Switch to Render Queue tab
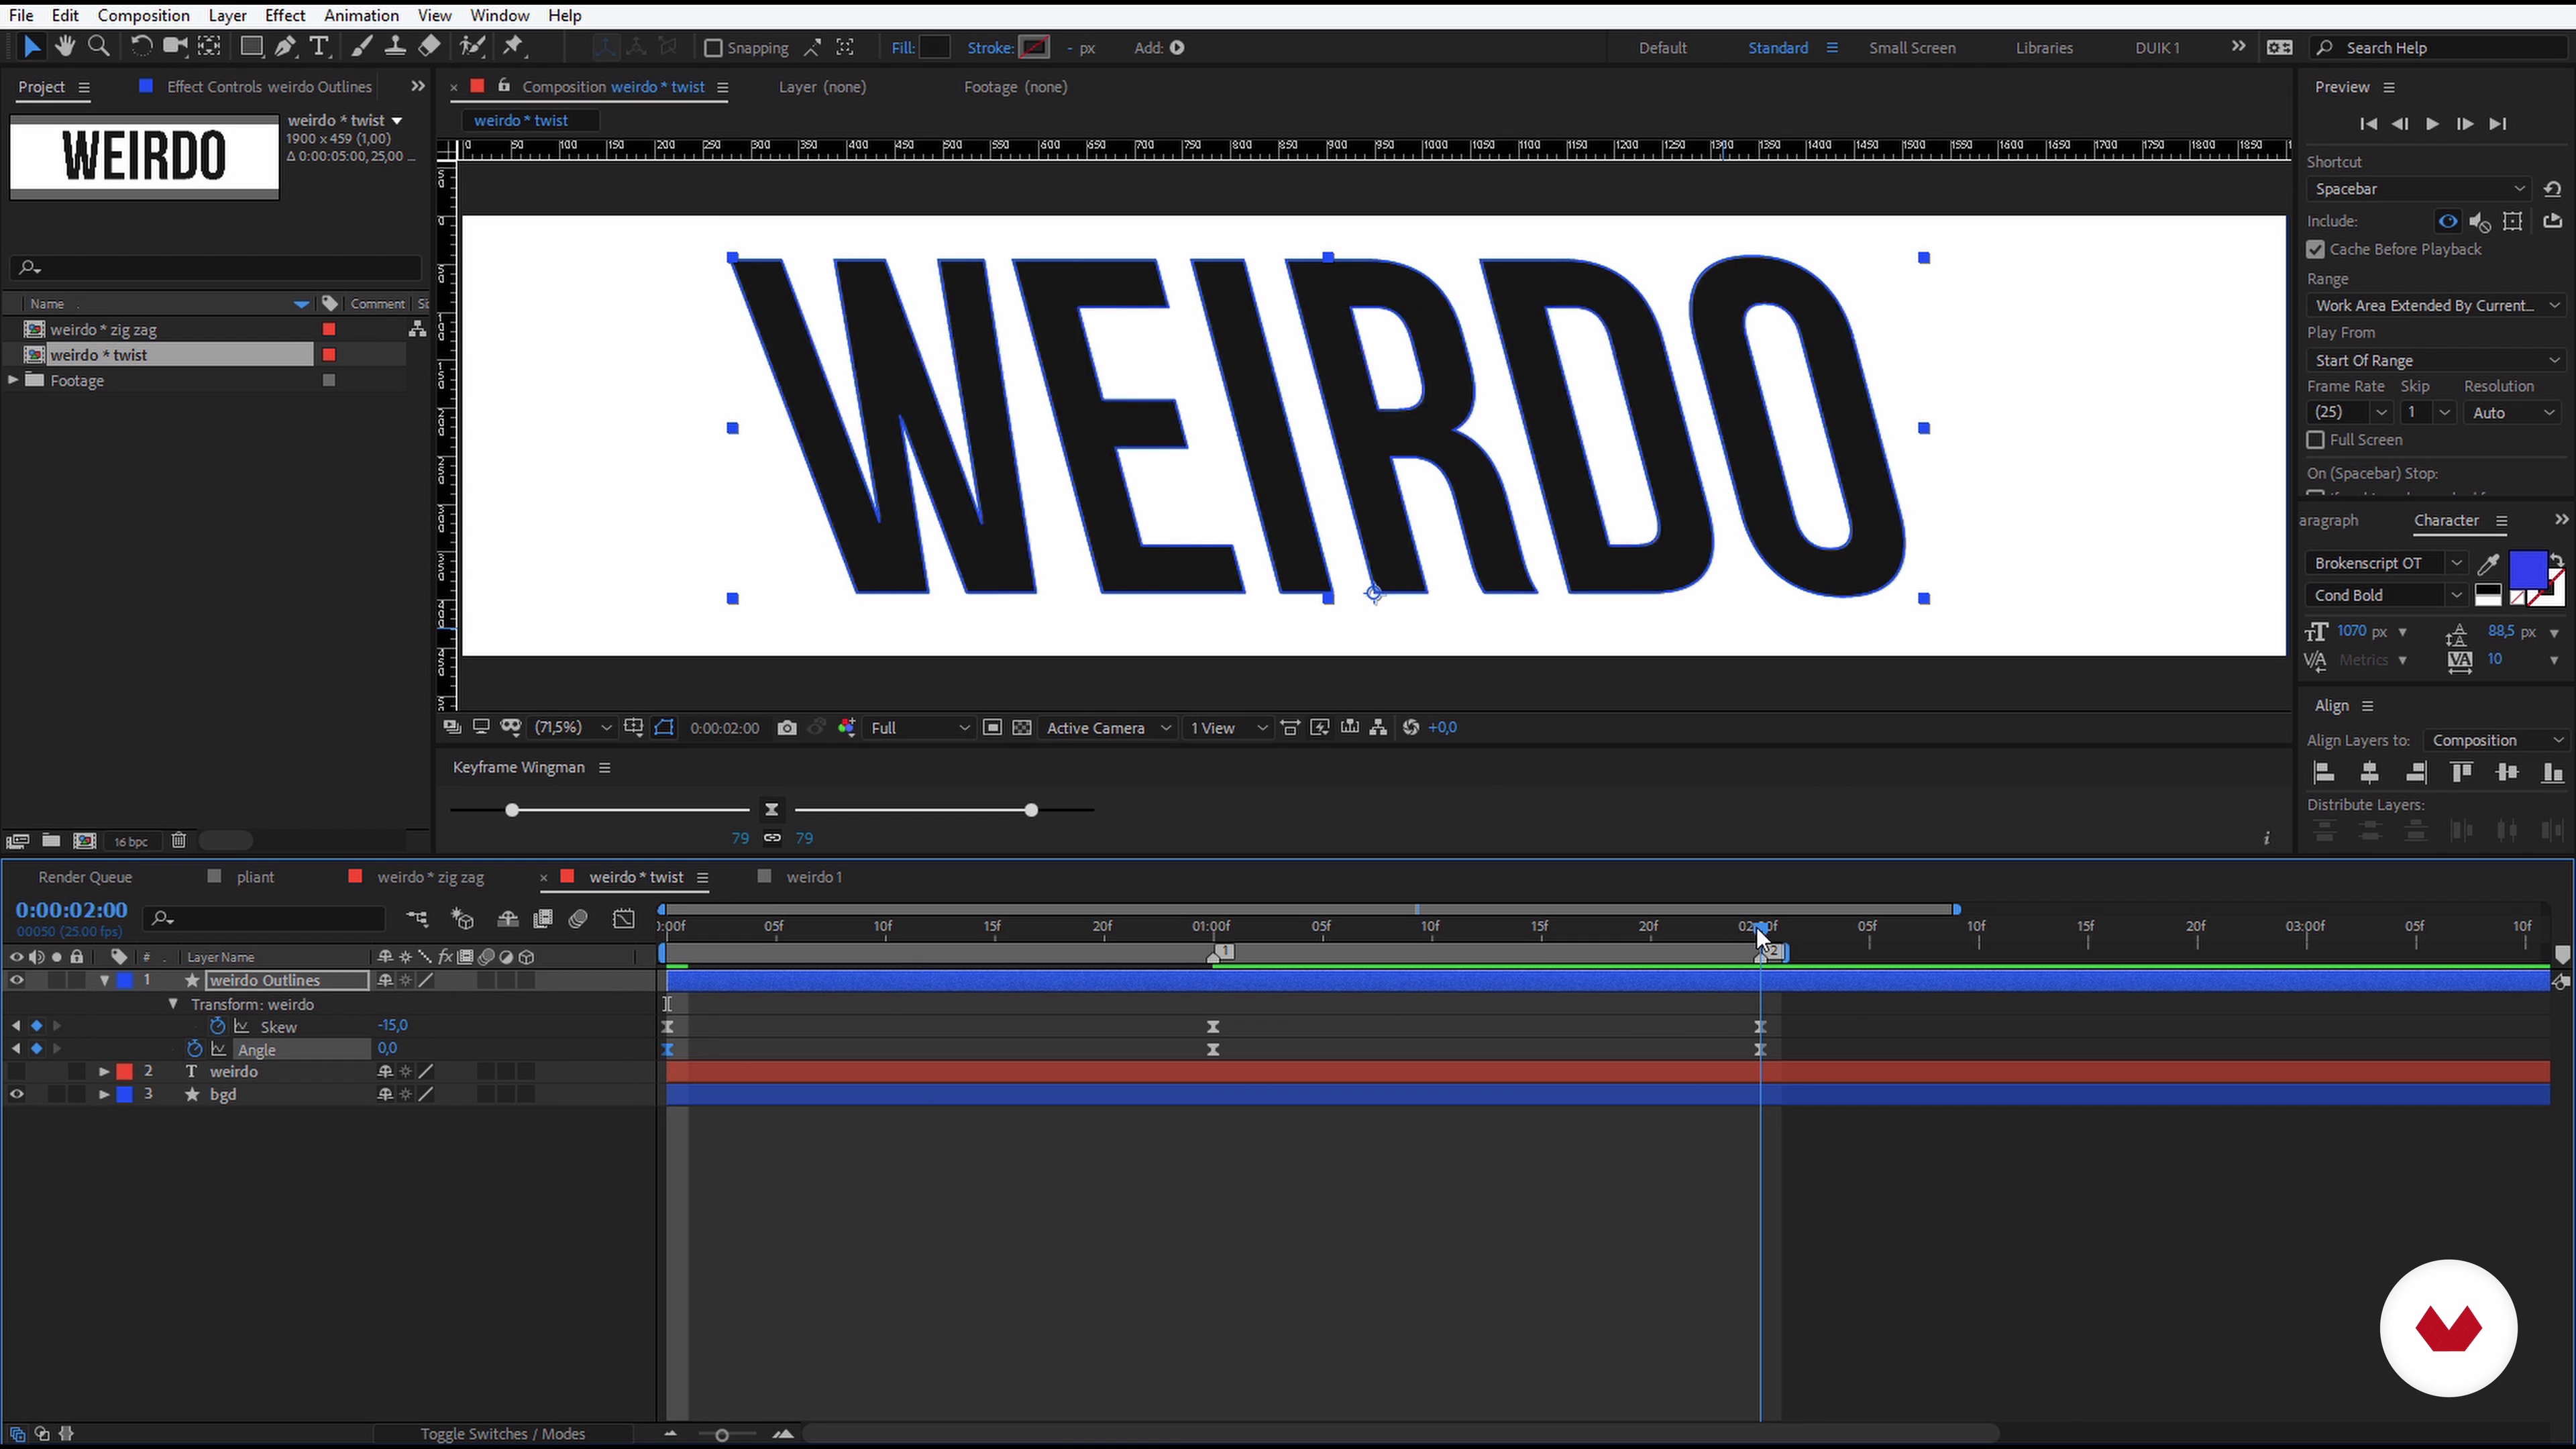This screenshot has height=1449, width=2576. 85,877
